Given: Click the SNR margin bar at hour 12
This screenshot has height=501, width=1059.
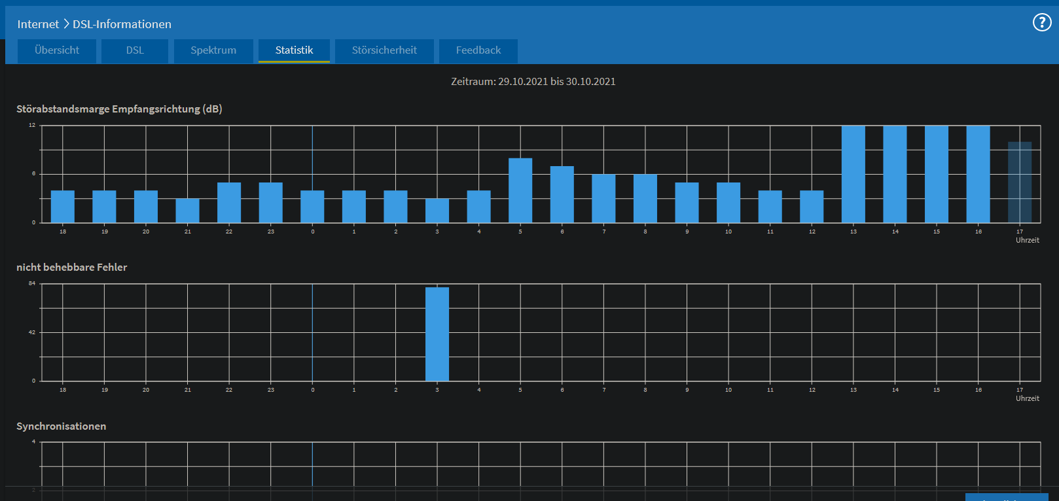Looking at the screenshot, I should (812, 207).
